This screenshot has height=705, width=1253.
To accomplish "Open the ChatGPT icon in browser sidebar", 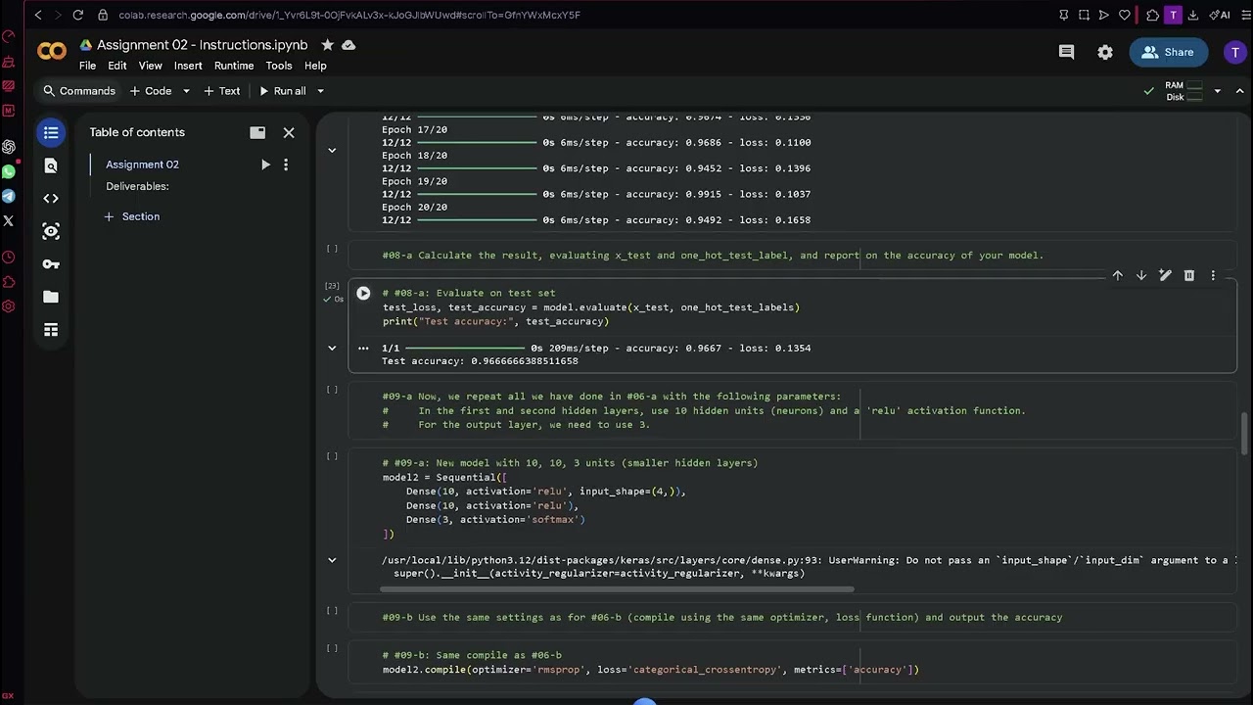I will click(x=9, y=147).
